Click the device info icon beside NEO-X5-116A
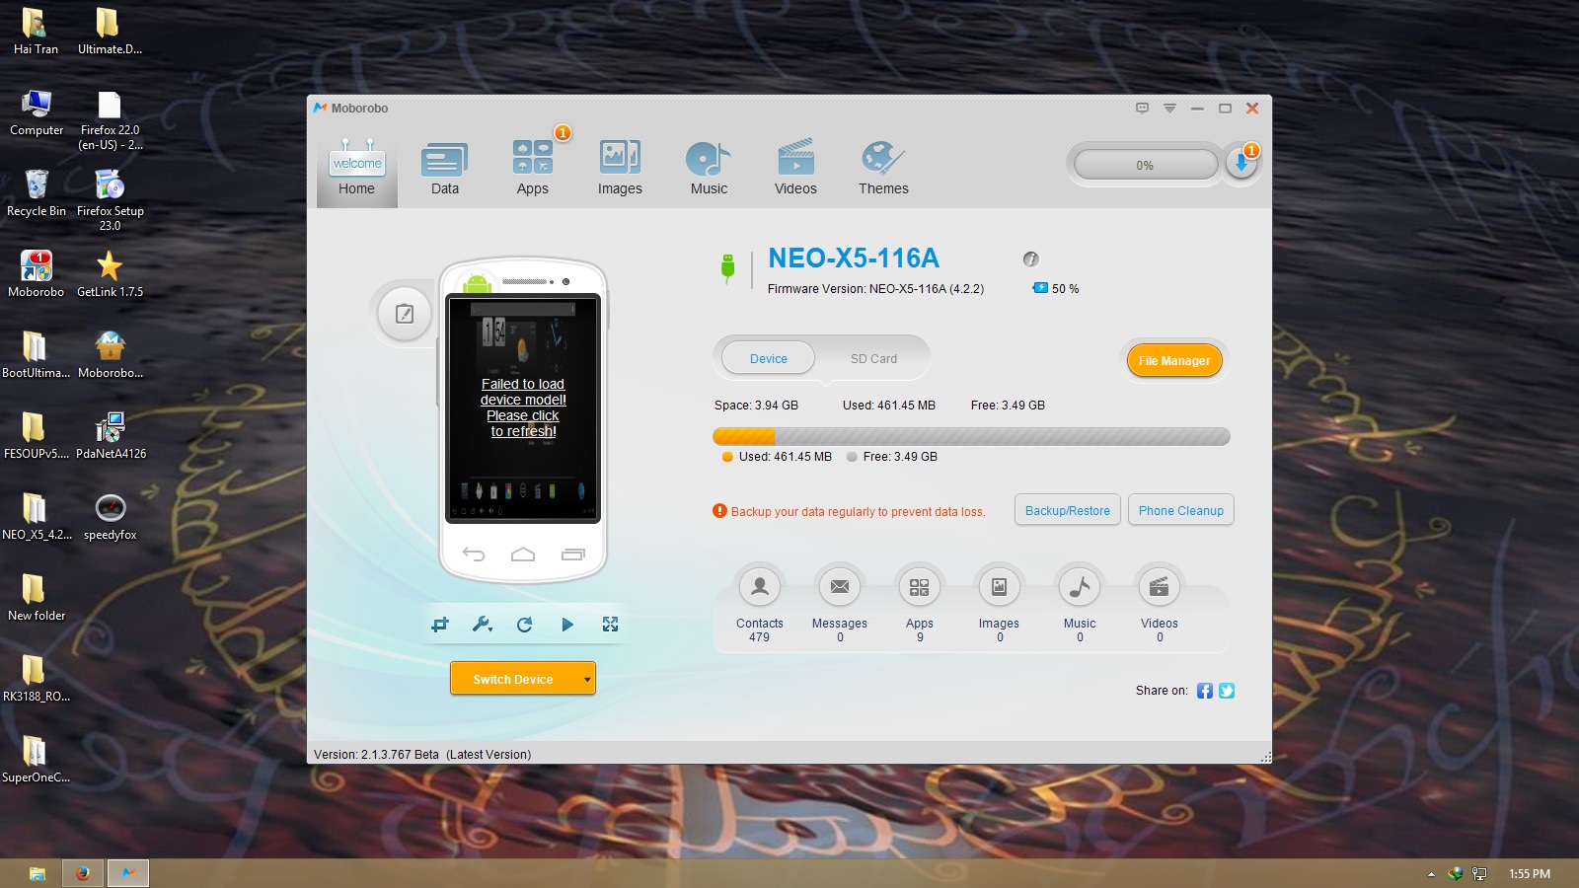The width and height of the screenshot is (1579, 888). click(x=1030, y=259)
